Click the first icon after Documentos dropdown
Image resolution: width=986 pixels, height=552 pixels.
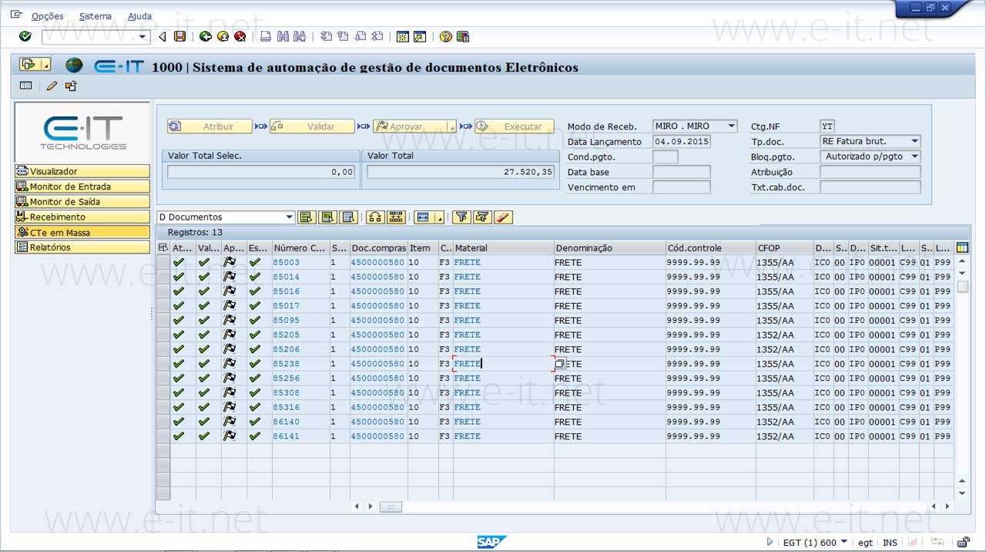pyautogui.click(x=307, y=217)
